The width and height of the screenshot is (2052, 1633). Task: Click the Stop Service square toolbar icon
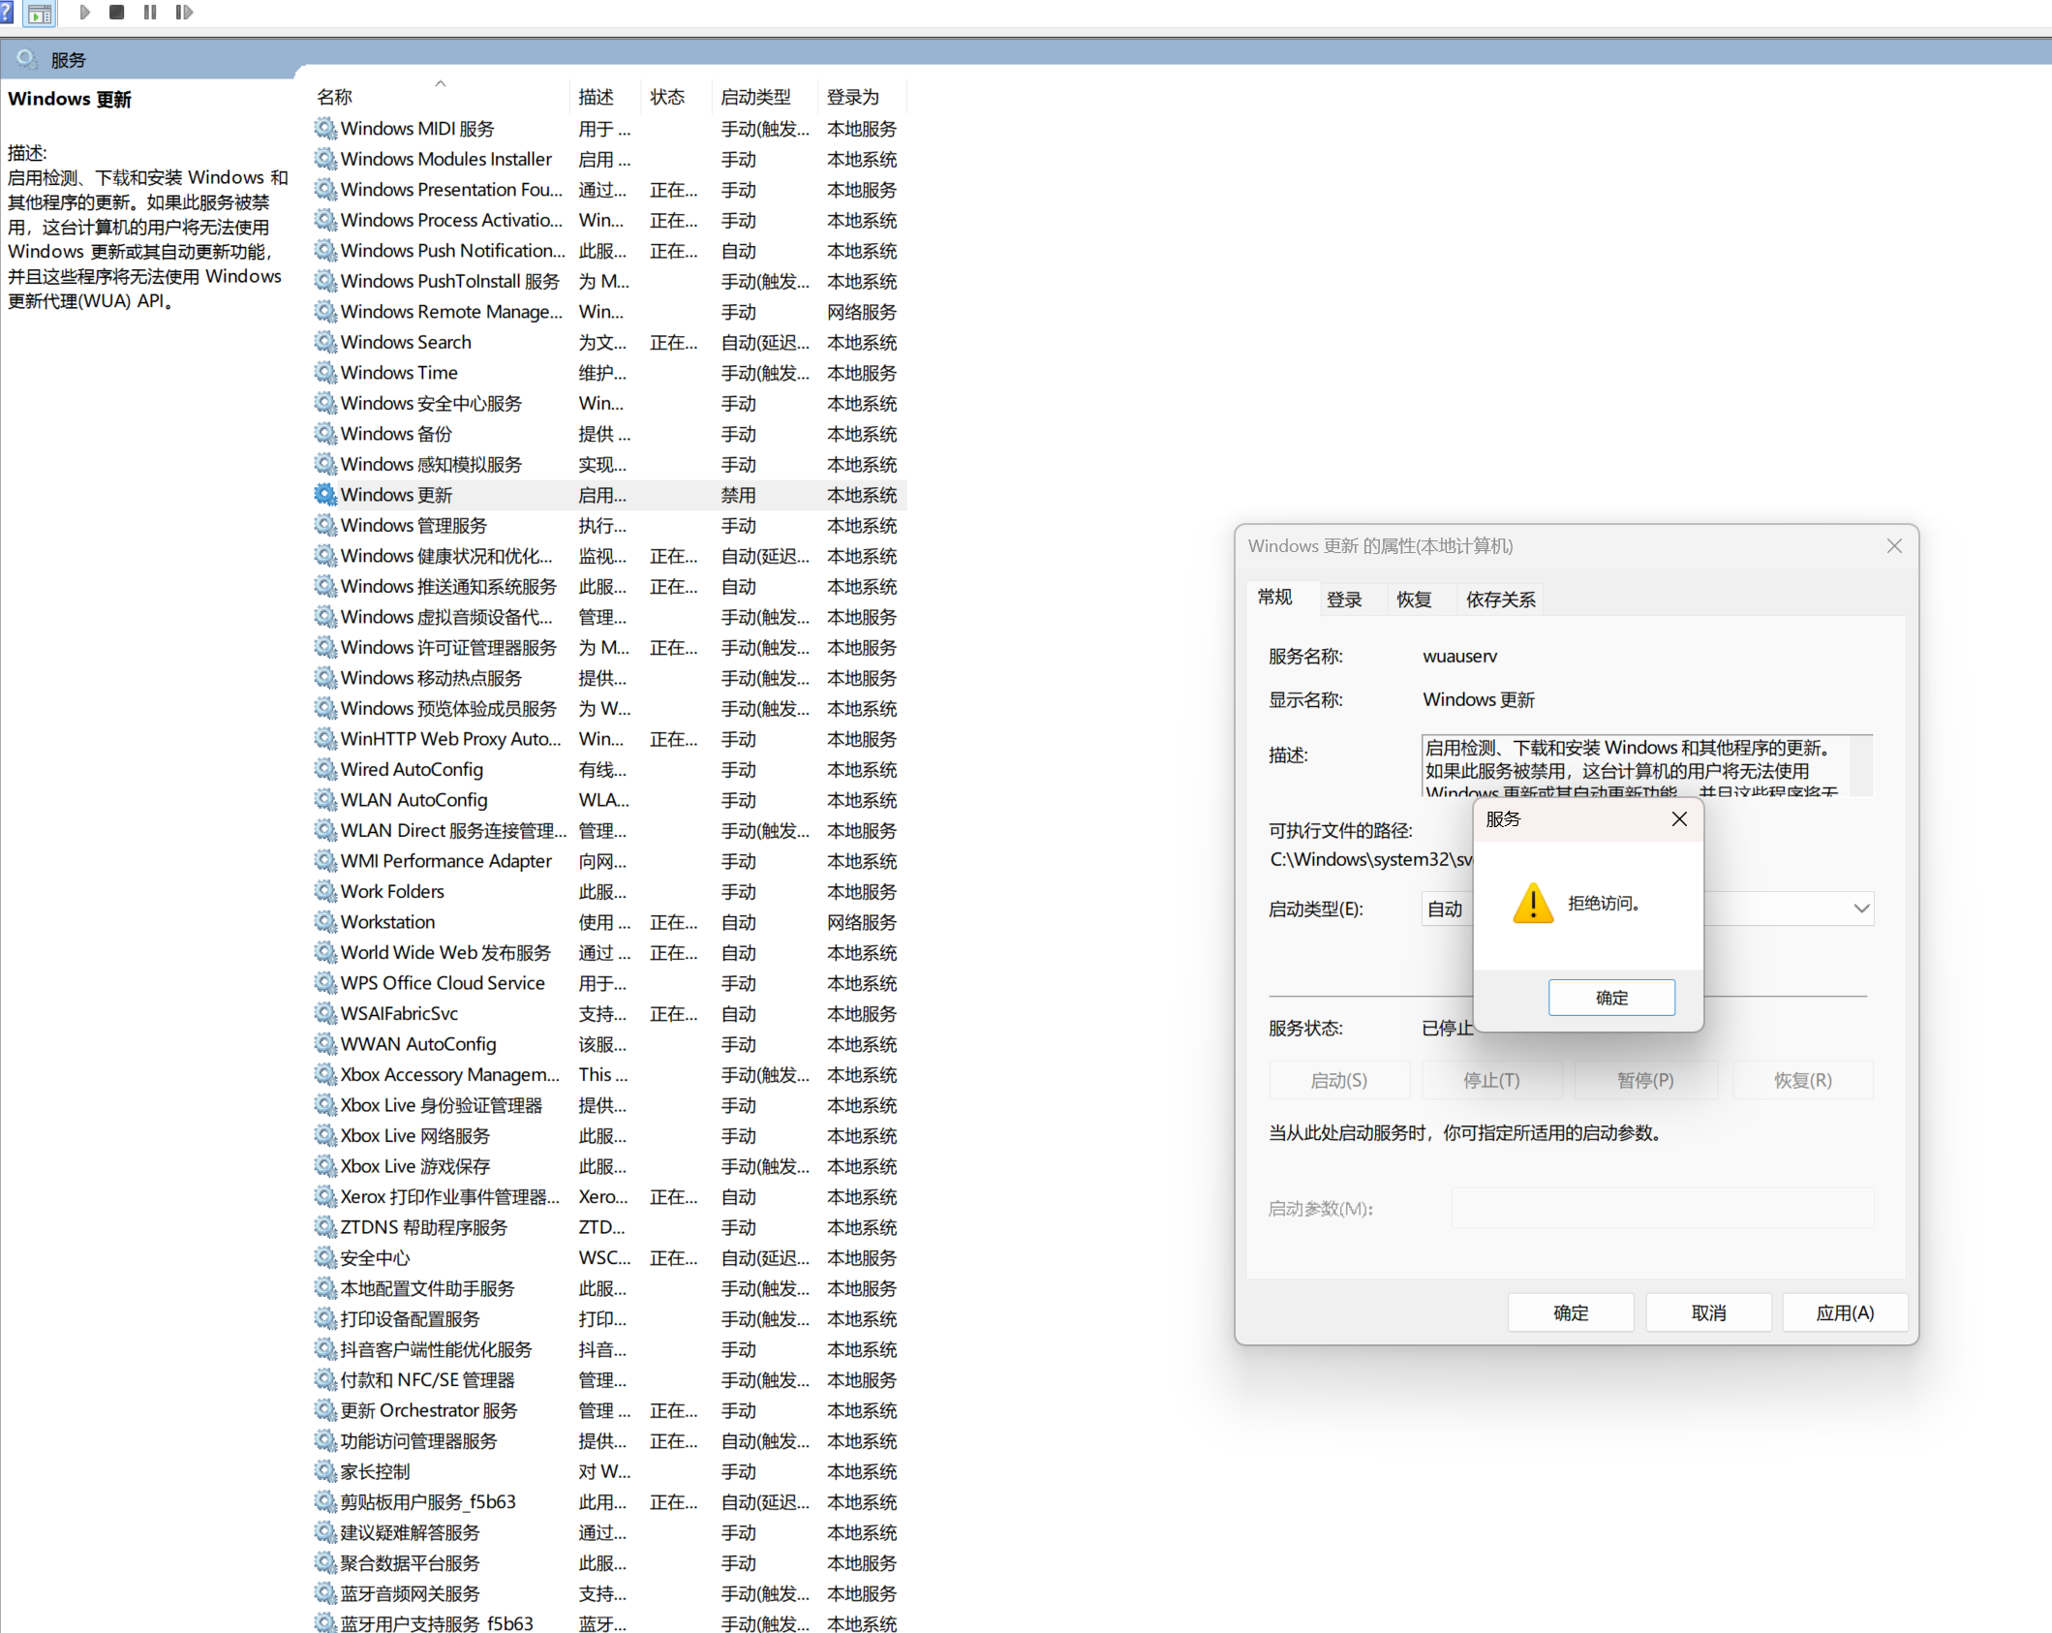pyautogui.click(x=117, y=13)
